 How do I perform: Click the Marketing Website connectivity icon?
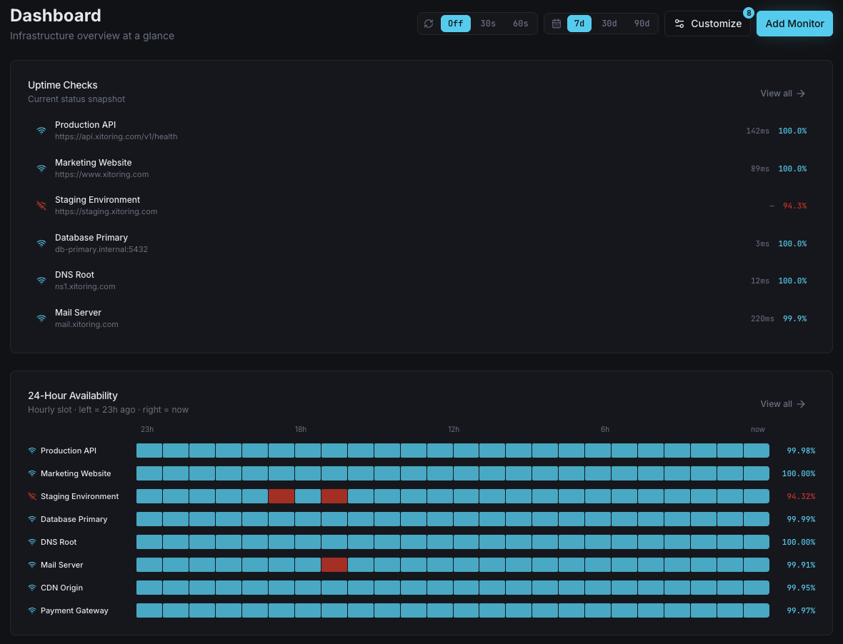tap(41, 168)
